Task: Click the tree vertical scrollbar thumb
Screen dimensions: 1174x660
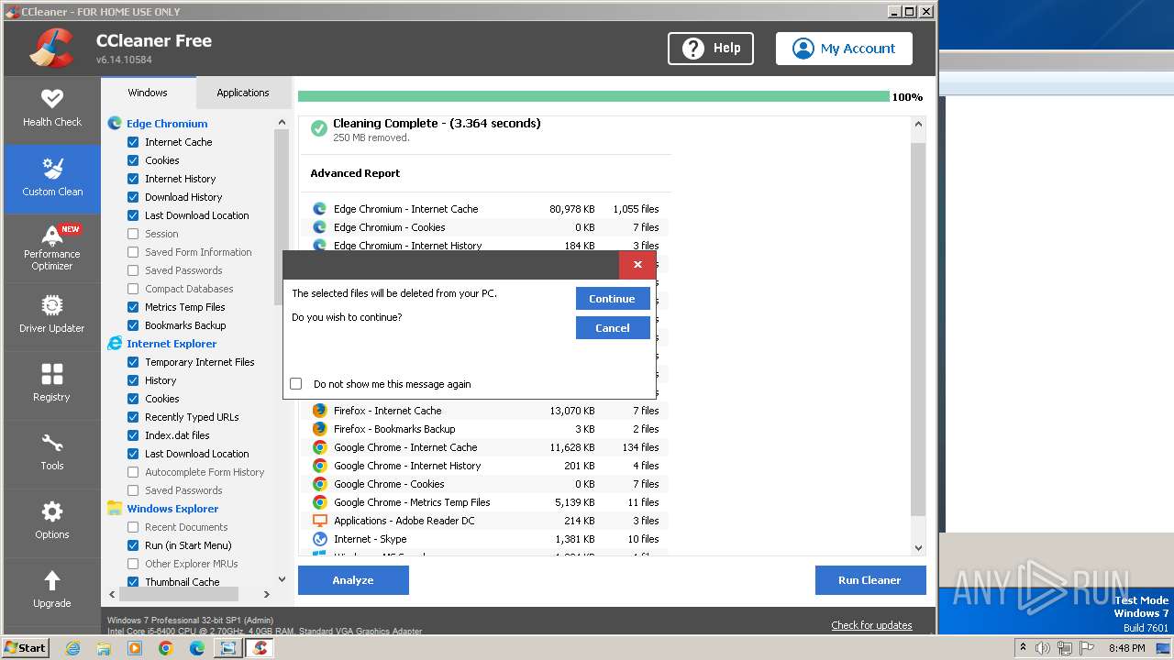Action: pyautogui.click(x=282, y=218)
